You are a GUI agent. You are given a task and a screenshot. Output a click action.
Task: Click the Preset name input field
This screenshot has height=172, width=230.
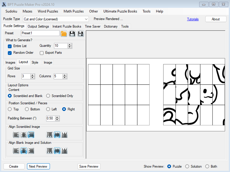click(x=40, y=33)
